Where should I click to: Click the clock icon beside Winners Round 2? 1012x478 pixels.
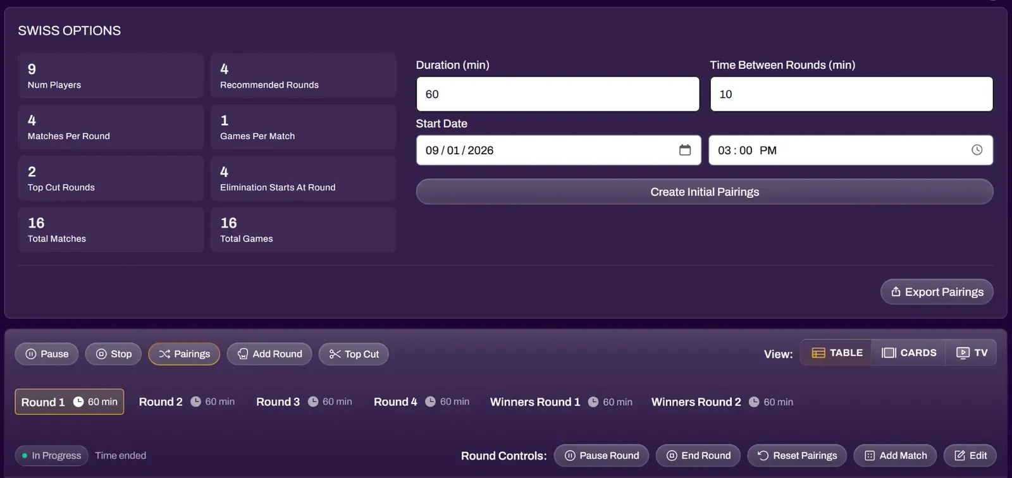pos(754,402)
